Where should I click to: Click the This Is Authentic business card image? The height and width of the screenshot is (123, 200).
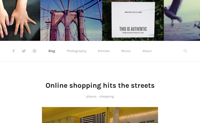[133, 20]
